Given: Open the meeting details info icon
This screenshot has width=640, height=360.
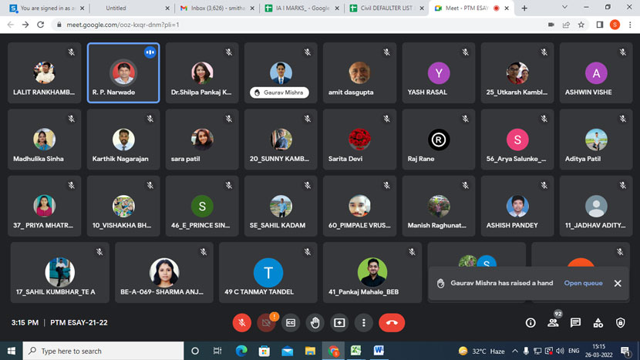Looking at the screenshot, I should (x=531, y=323).
